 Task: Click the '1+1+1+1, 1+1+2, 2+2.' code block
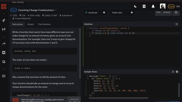point(45,51)
